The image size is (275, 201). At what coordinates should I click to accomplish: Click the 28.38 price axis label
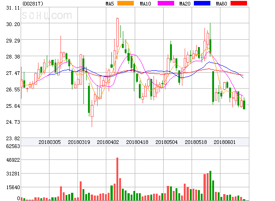tap(13, 57)
